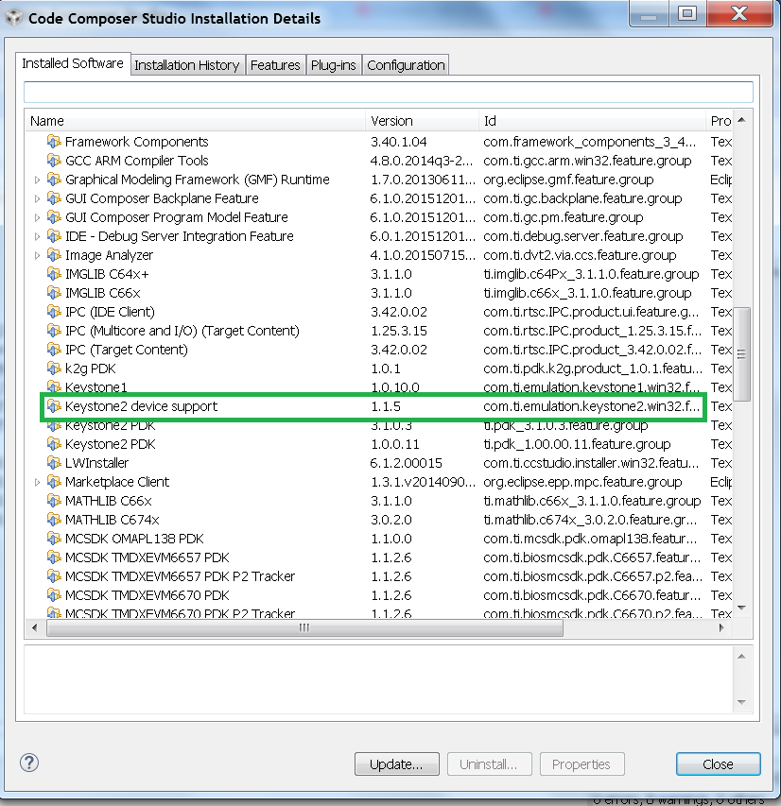The image size is (781, 806).
Task: Expand Graphical Modeling Framework (GMF) Runtime
Action: tap(38, 180)
